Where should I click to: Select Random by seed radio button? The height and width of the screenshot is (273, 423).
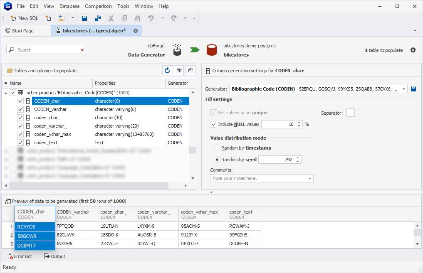217,160
